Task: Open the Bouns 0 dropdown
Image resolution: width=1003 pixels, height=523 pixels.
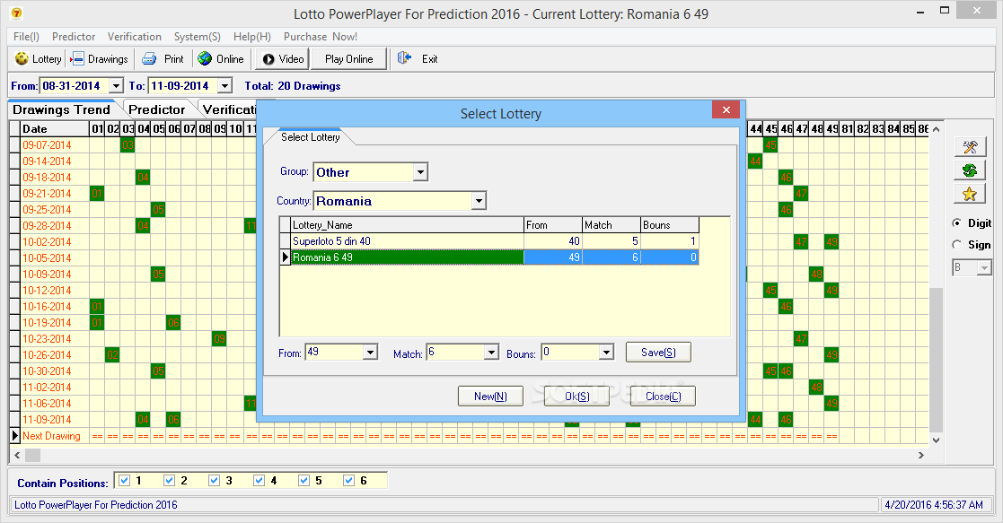Action: [x=606, y=353]
